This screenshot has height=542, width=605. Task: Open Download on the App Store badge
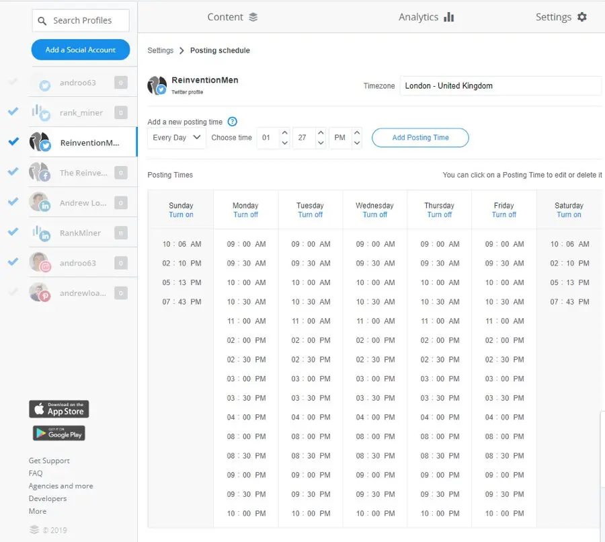point(58,409)
